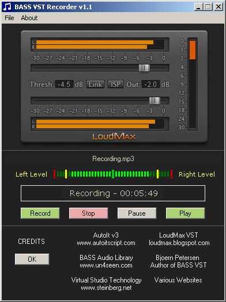Viewport: 226px width, 302px height.
Task: Toggle the ISP button
Action: [115, 85]
